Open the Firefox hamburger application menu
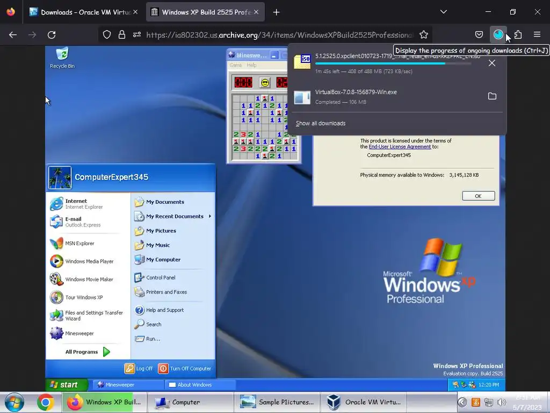The image size is (550, 413). pos(537,34)
